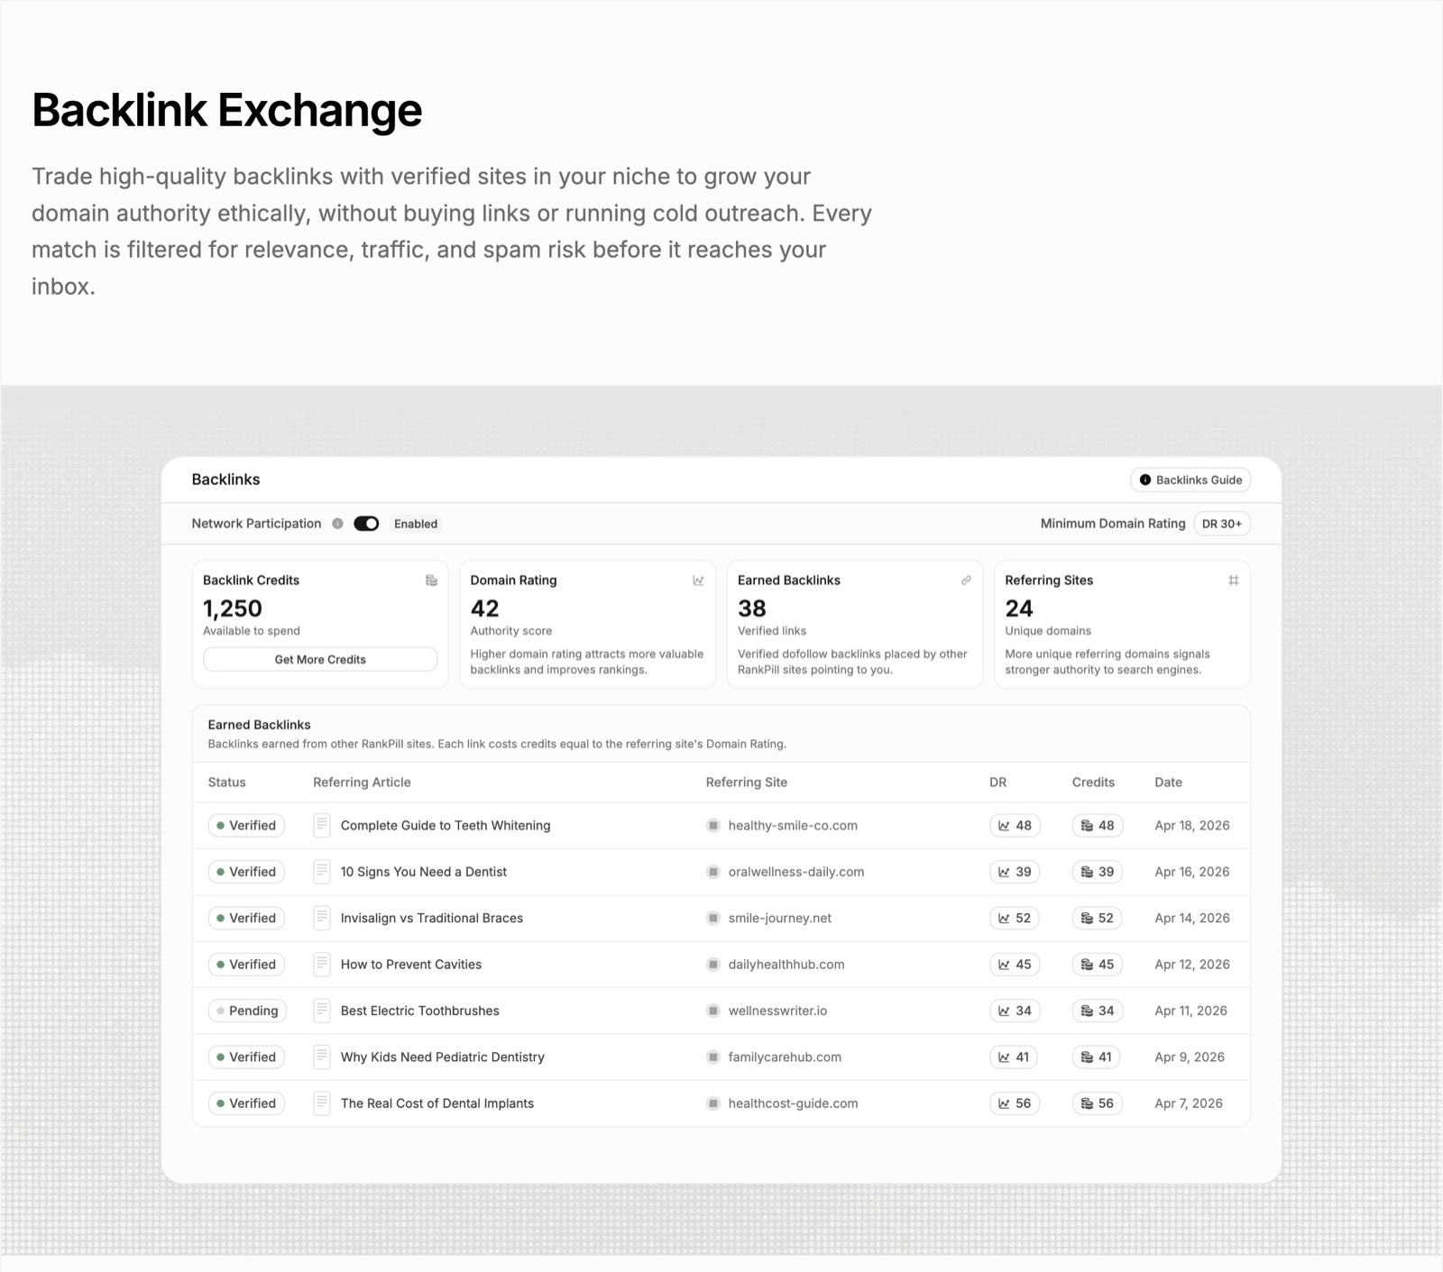Click favicon next to healthy-smile-co.com
This screenshot has width=1443, height=1272.
click(712, 826)
